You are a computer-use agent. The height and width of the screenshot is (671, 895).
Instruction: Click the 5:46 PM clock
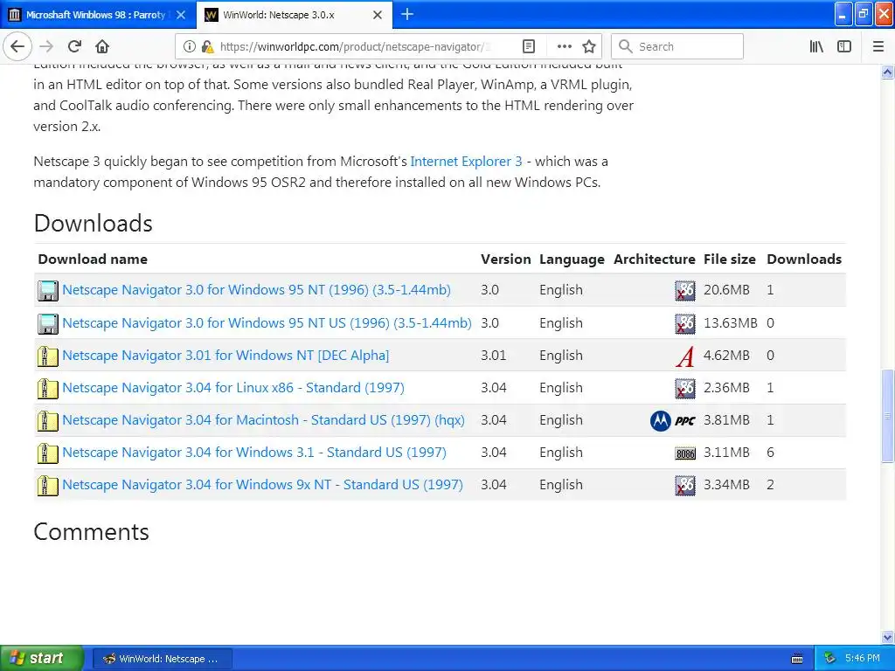coord(863,658)
